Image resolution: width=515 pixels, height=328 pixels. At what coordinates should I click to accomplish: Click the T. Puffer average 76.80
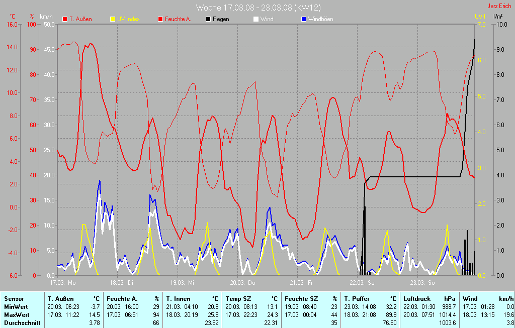coord(390,323)
